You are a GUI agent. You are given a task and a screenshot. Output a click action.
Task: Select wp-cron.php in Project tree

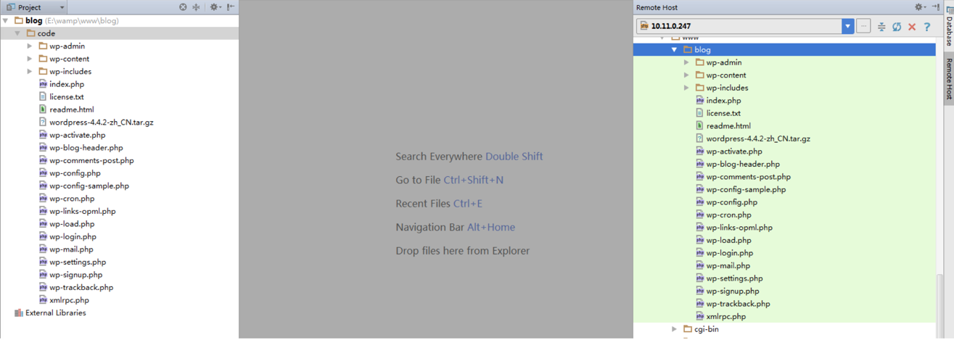tap(72, 199)
